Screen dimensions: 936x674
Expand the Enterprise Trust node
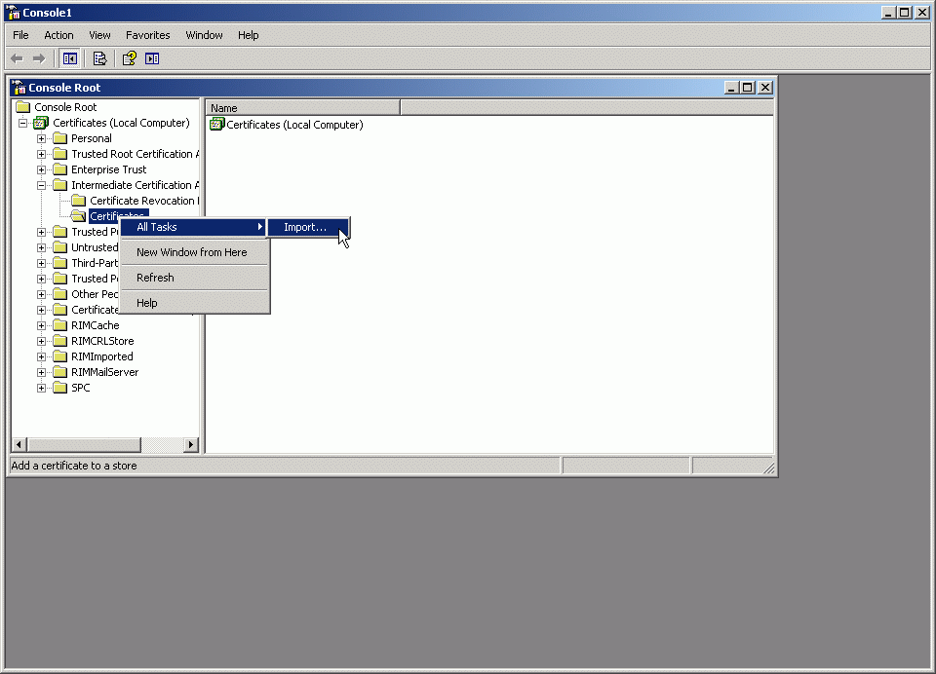pos(42,169)
